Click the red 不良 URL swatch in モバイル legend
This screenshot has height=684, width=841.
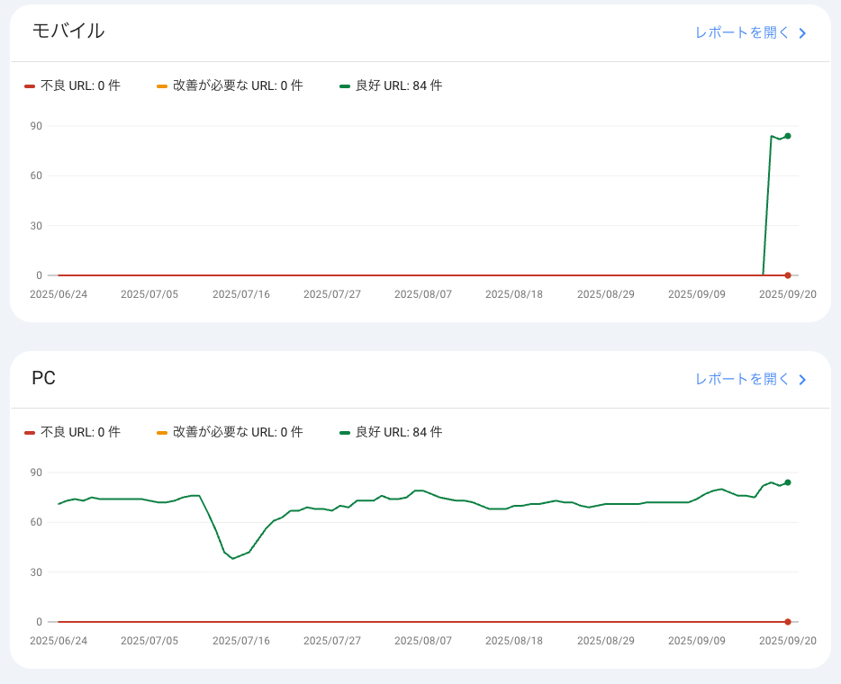click(x=30, y=86)
